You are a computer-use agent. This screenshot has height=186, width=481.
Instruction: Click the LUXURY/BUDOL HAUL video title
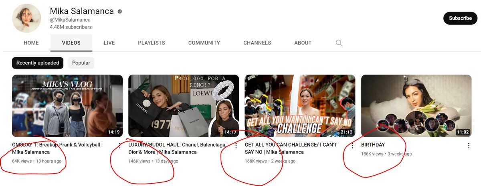pos(178,148)
